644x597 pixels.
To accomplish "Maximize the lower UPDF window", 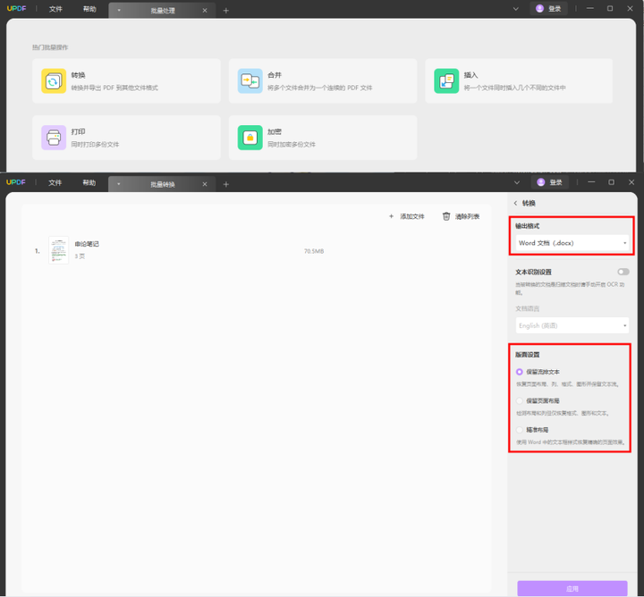I will point(611,181).
